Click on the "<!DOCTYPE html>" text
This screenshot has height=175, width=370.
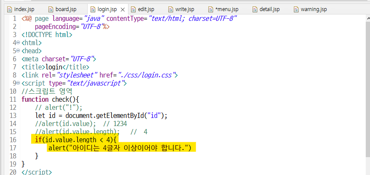(47, 35)
